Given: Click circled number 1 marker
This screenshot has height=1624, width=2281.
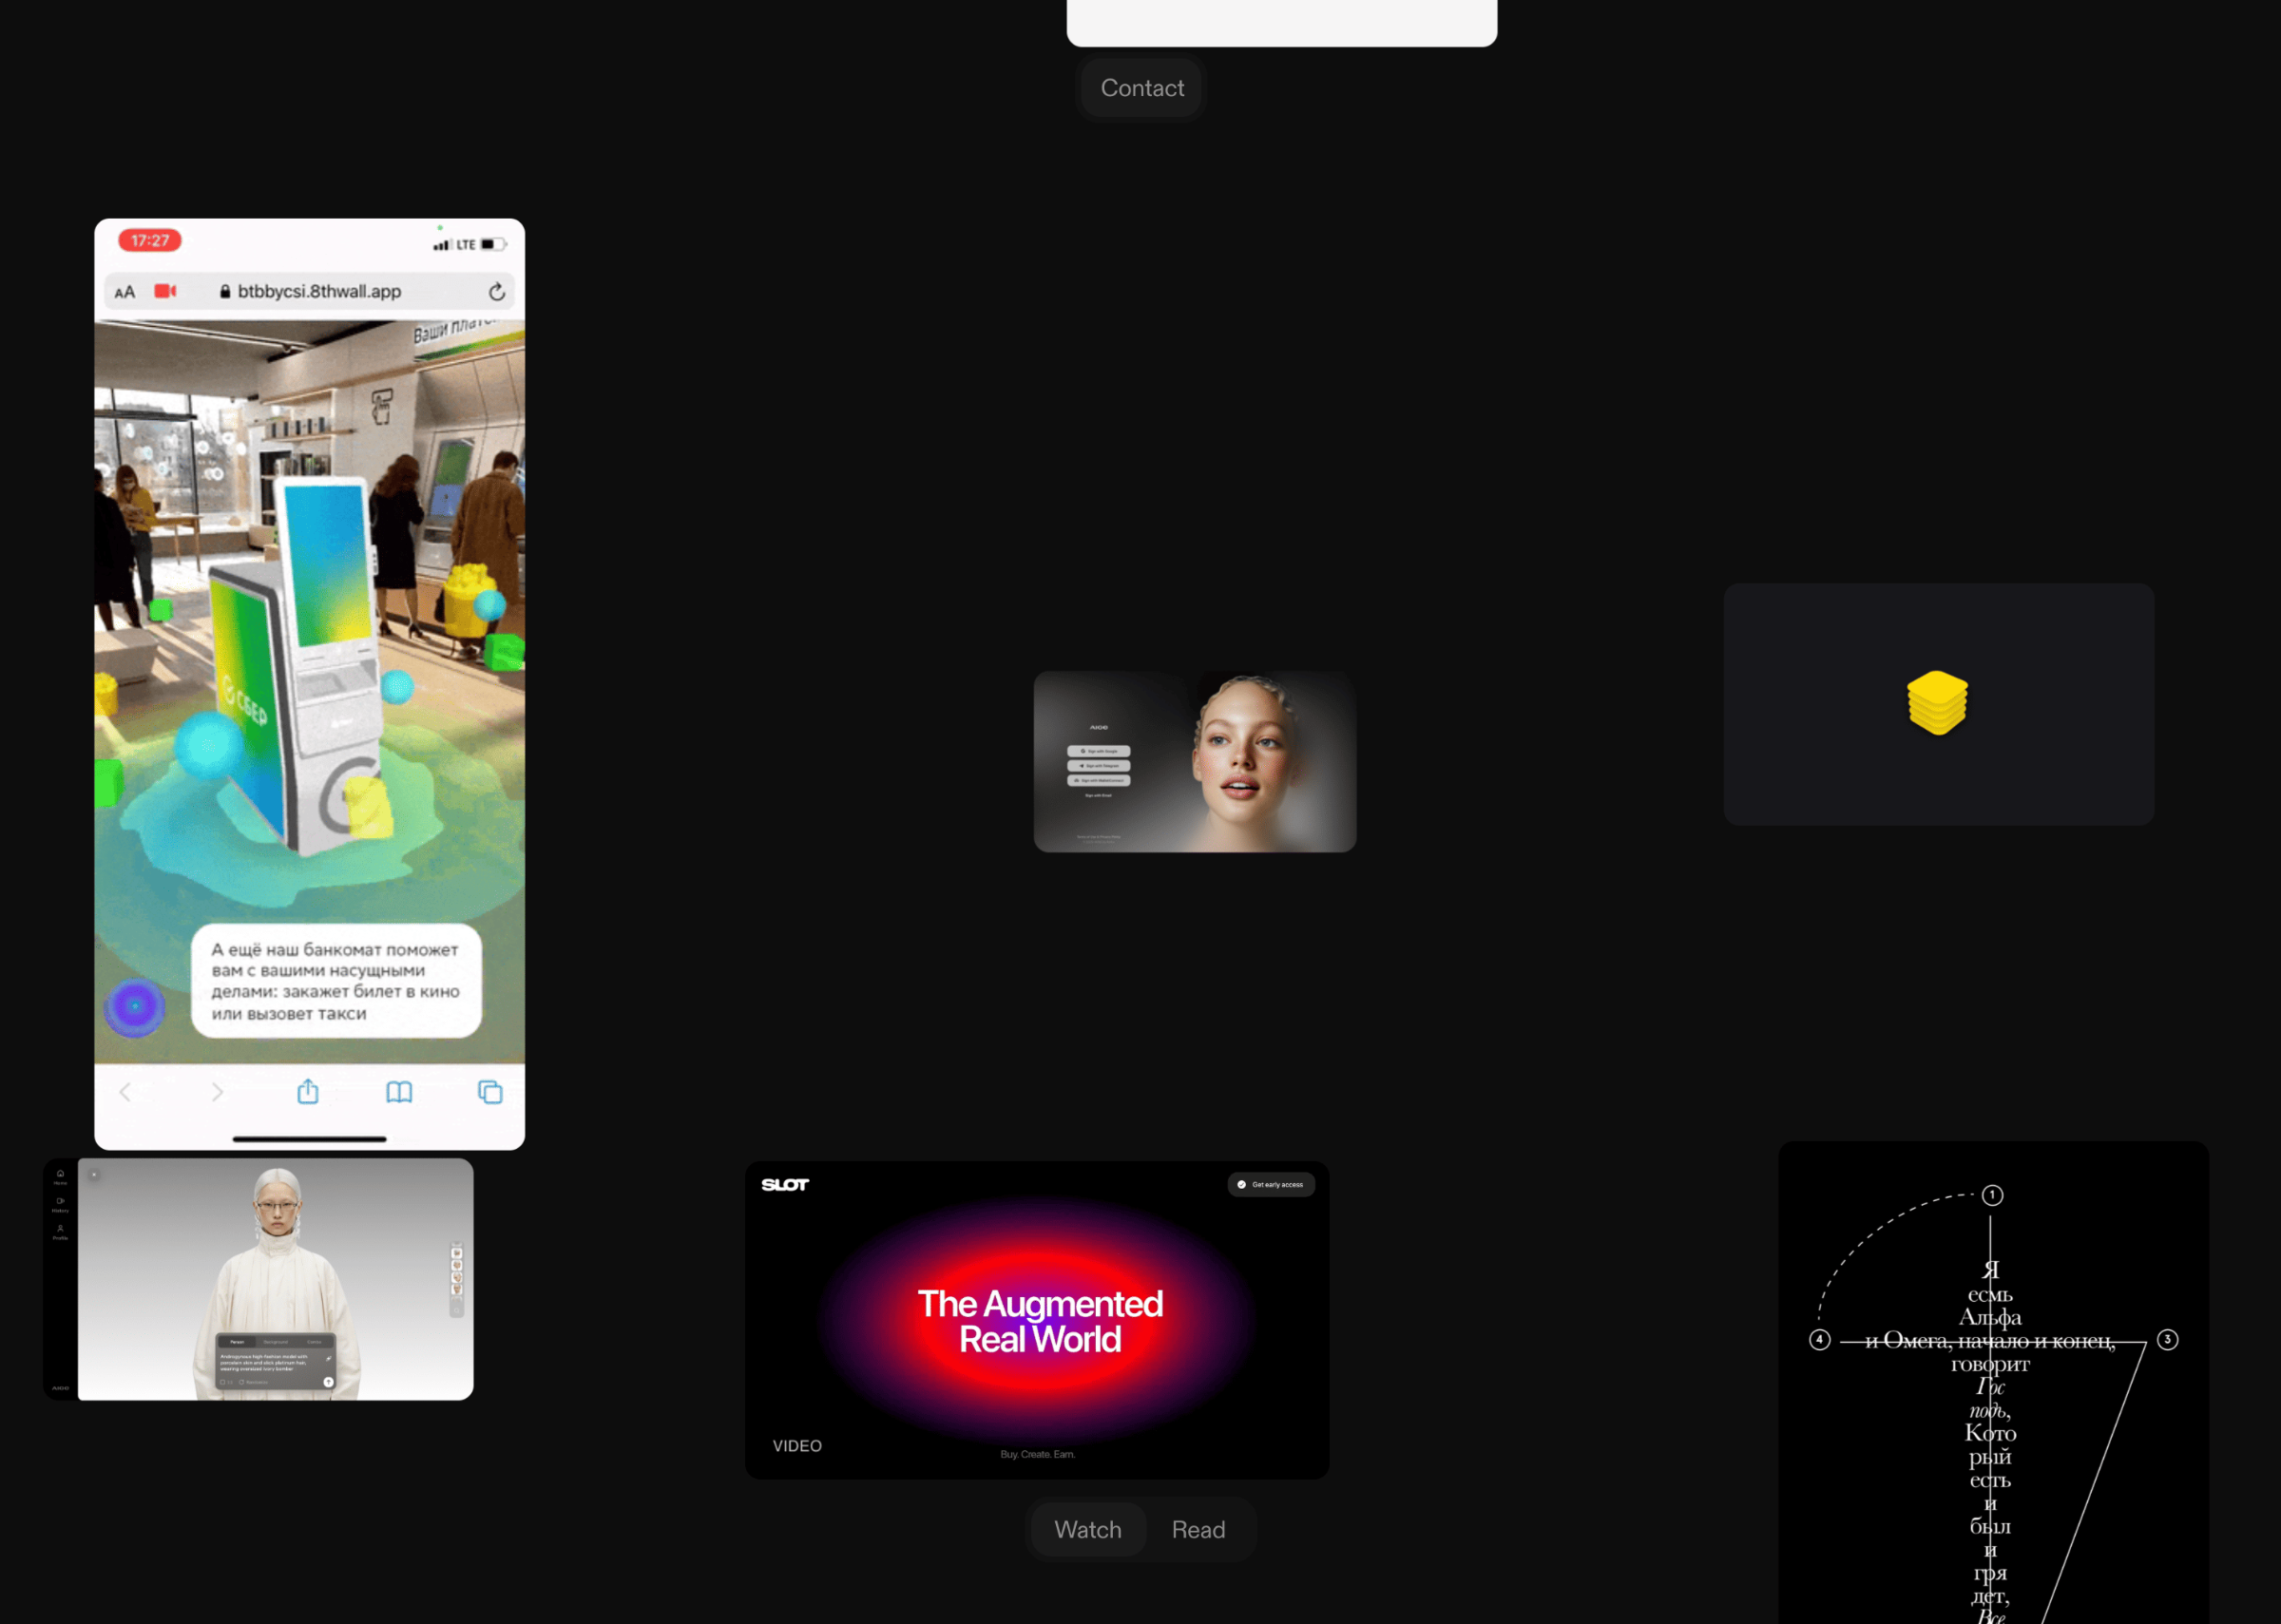Looking at the screenshot, I should tap(1992, 1195).
